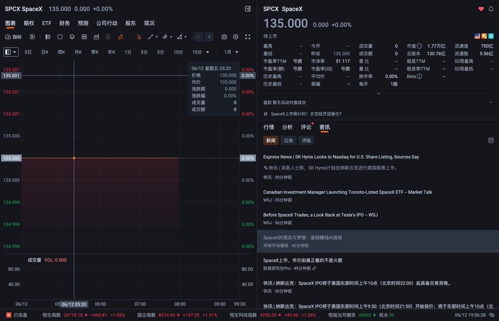
Task: Open SK Hynix Nasdaq listing news
Action: 341,157
